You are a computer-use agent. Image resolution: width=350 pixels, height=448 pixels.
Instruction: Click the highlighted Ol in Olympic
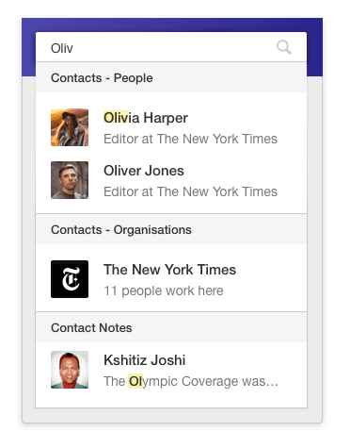pyautogui.click(x=135, y=381)
